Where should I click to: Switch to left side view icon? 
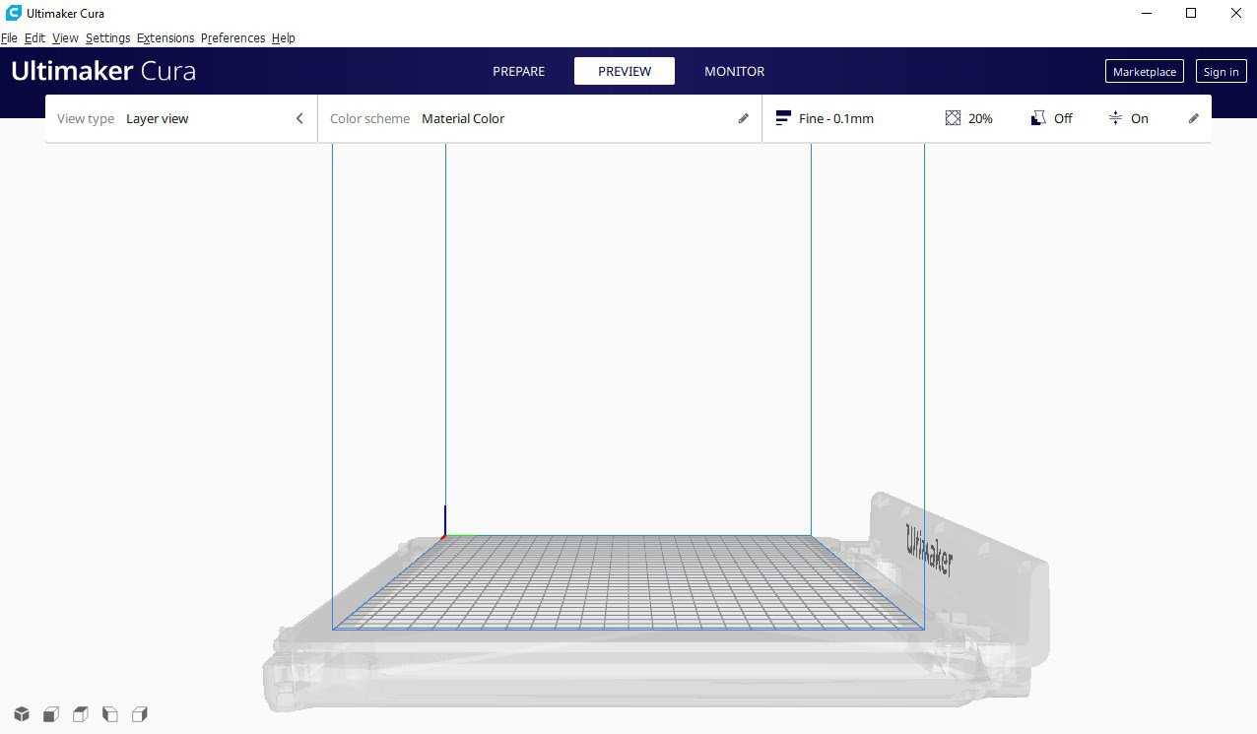[x=110, y=713]
